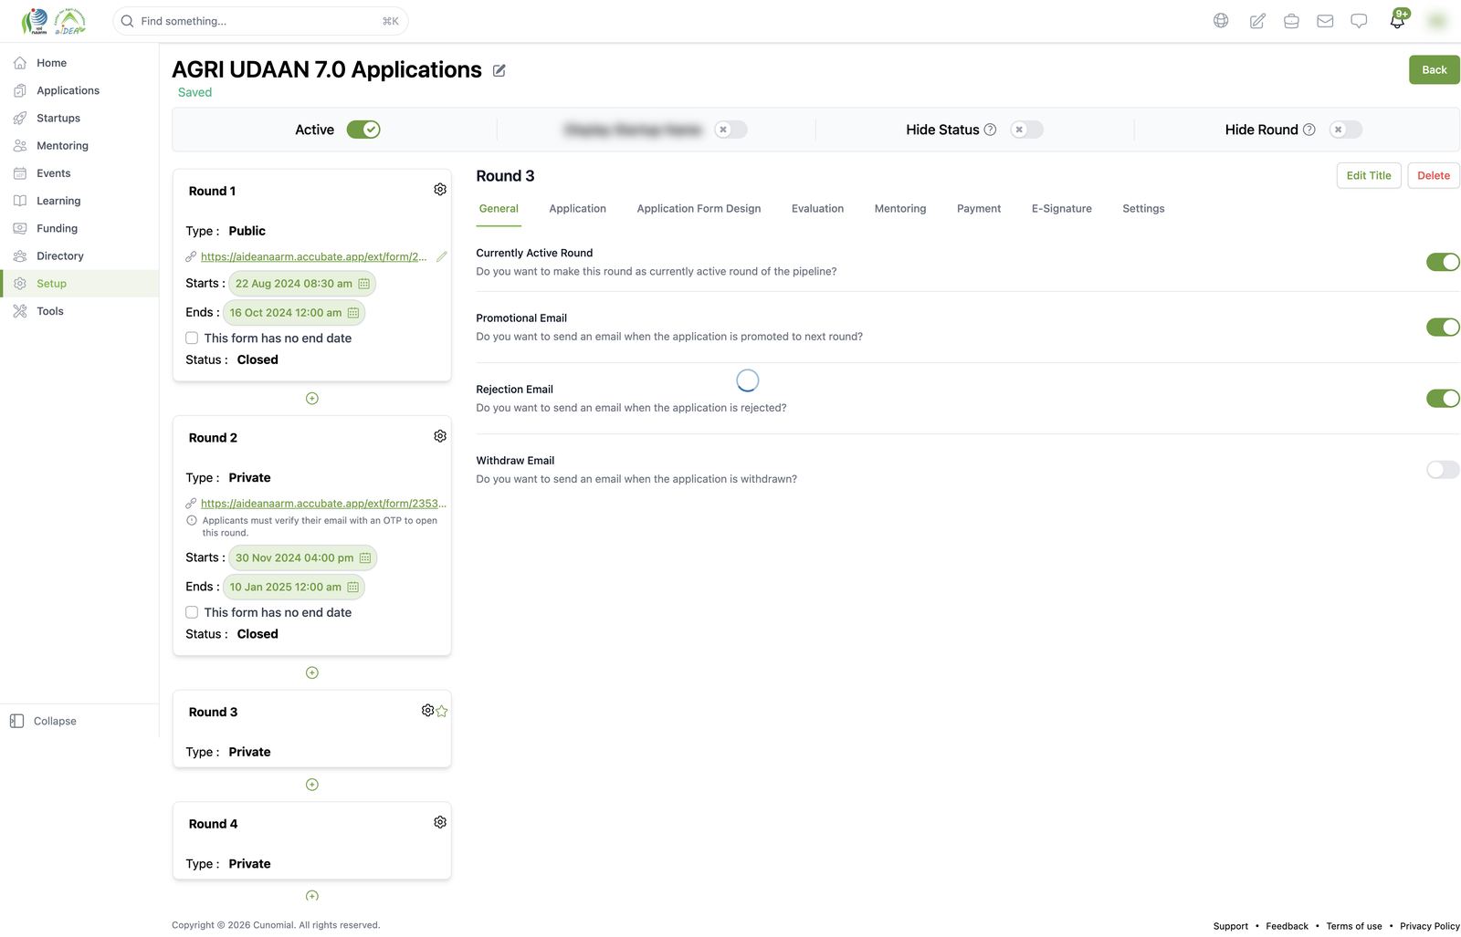This screenshot has width=1461, height=937.
Task: Open Round 1 public form link
Action: point(313,257)
